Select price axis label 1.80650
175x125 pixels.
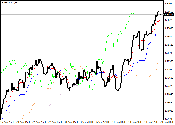(x=169, y=12)
